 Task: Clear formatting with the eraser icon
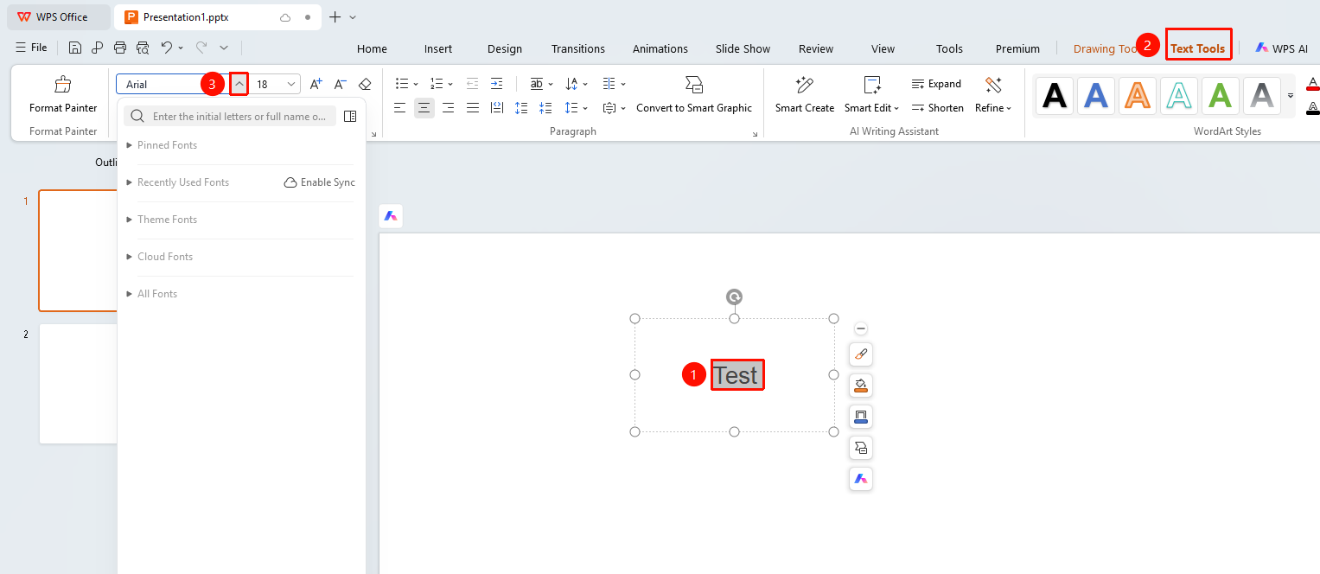click(x=365, y=84)
